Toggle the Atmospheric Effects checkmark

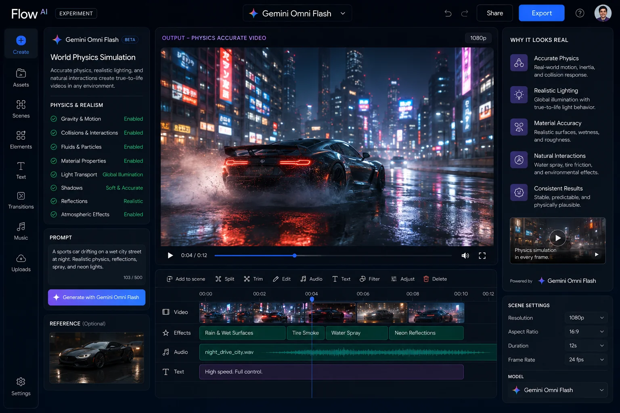click(x=54, y=215)
